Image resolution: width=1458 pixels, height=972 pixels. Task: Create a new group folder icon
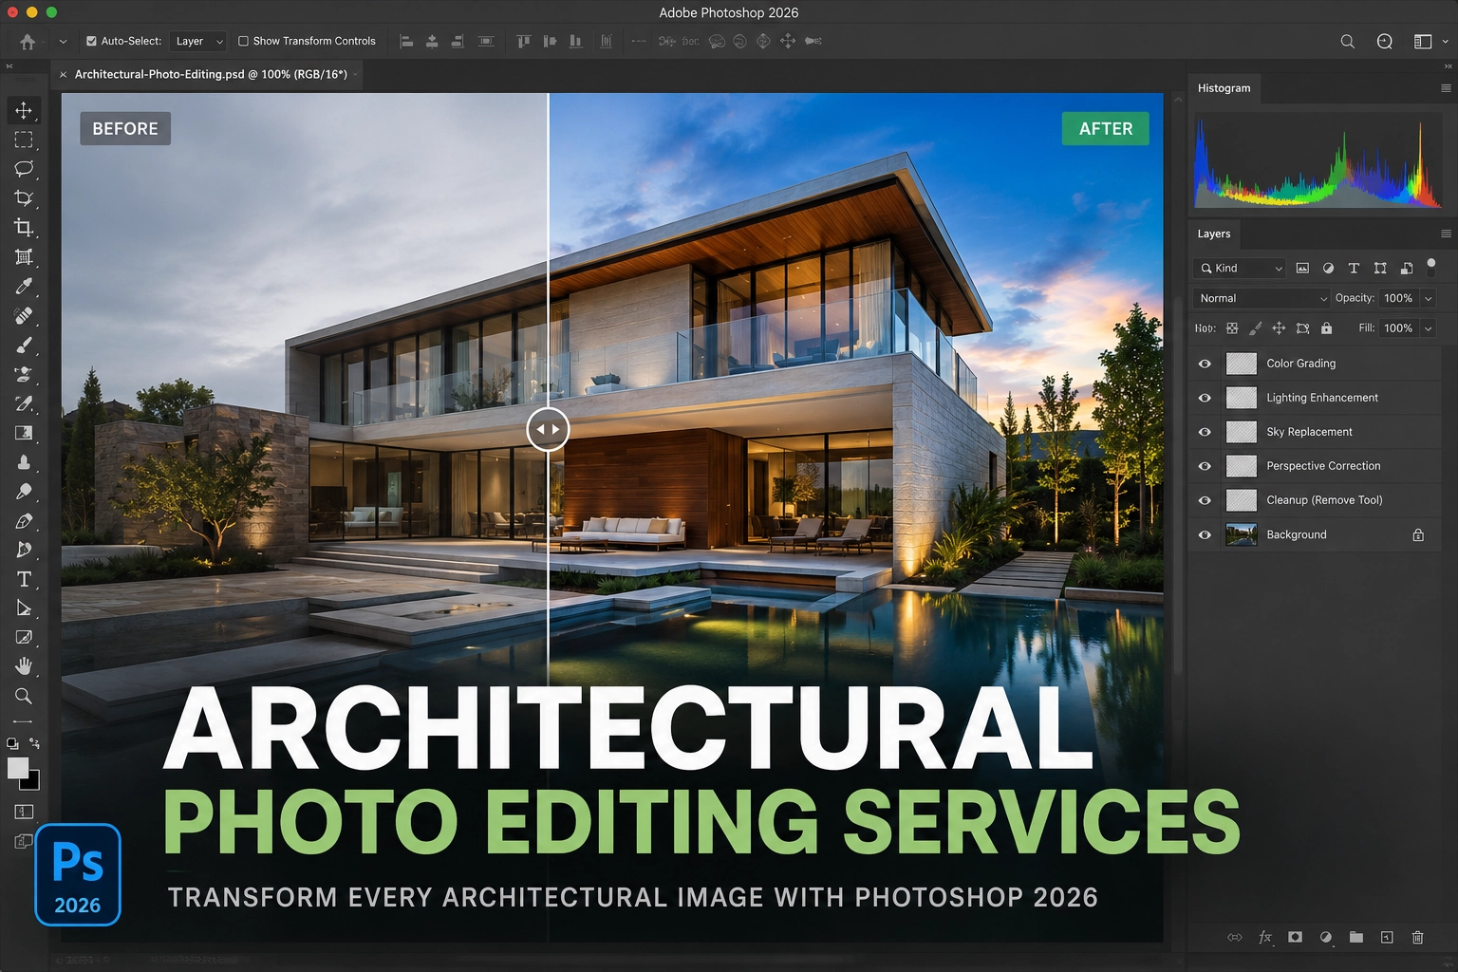(x=1355, y=937)
